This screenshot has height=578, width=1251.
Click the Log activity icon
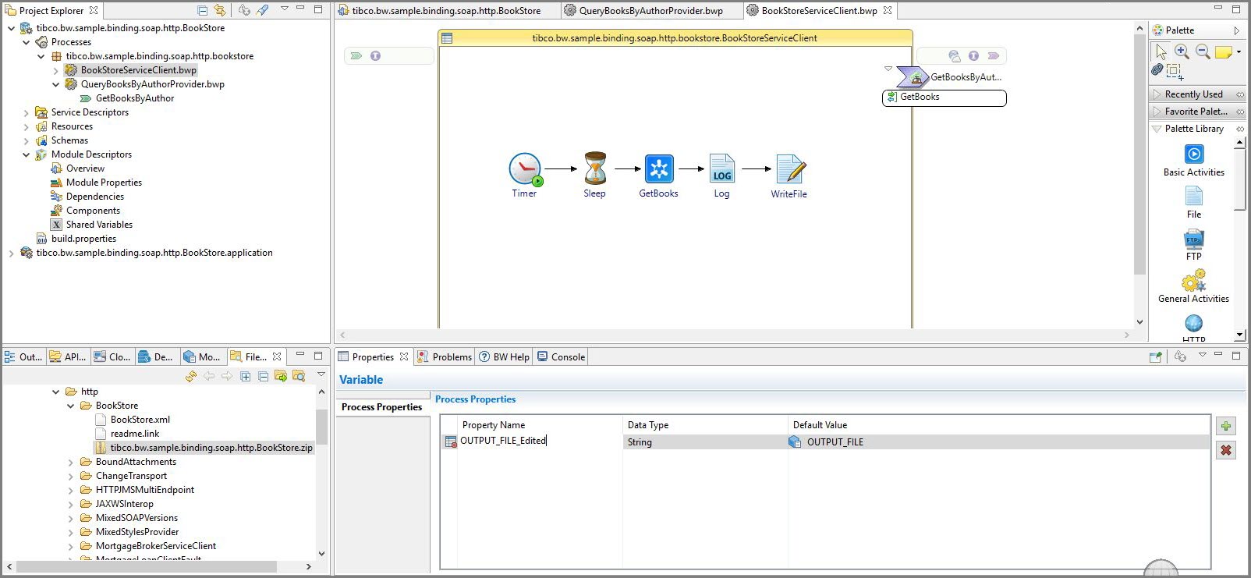click(722, 168)
